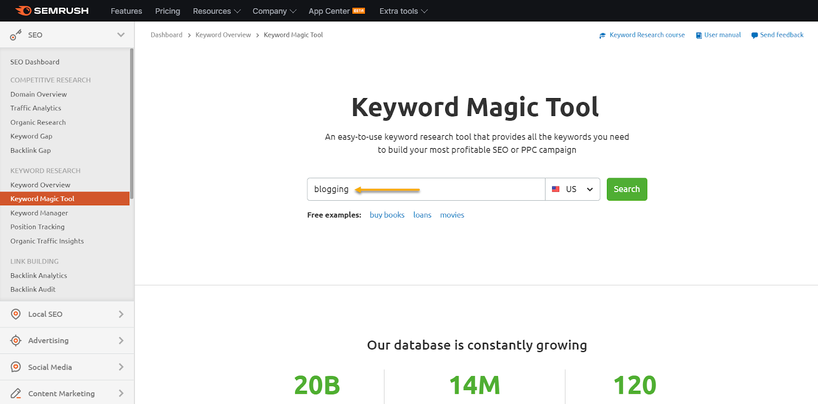Collapse the SEO sidebar section
This screenshot has height=404, width=818.
(x=121, y=35)
